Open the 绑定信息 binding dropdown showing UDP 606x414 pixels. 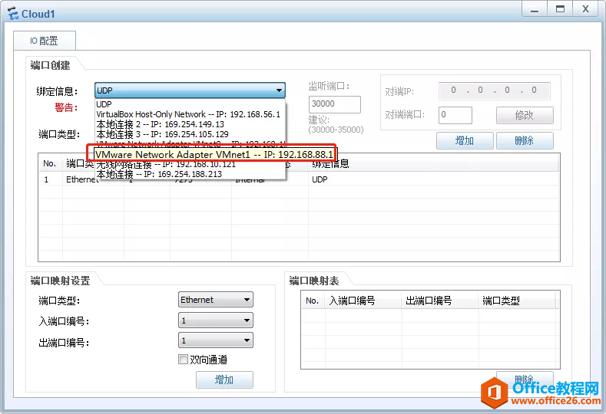click(190, 90)
